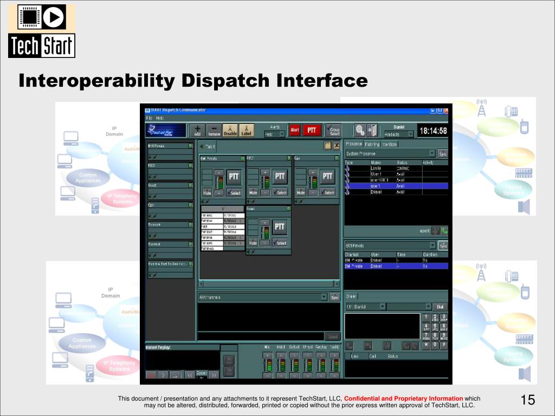This screenshot has height=416, width=555.
Task: Click the red record button in Instant Replay
Action: 151,375
